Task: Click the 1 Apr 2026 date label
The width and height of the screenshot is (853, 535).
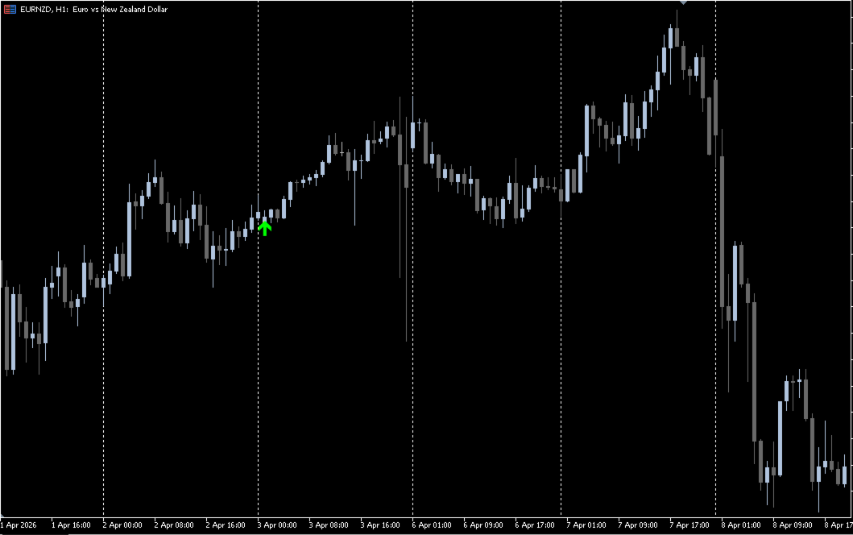Action: tap(19, 525)
